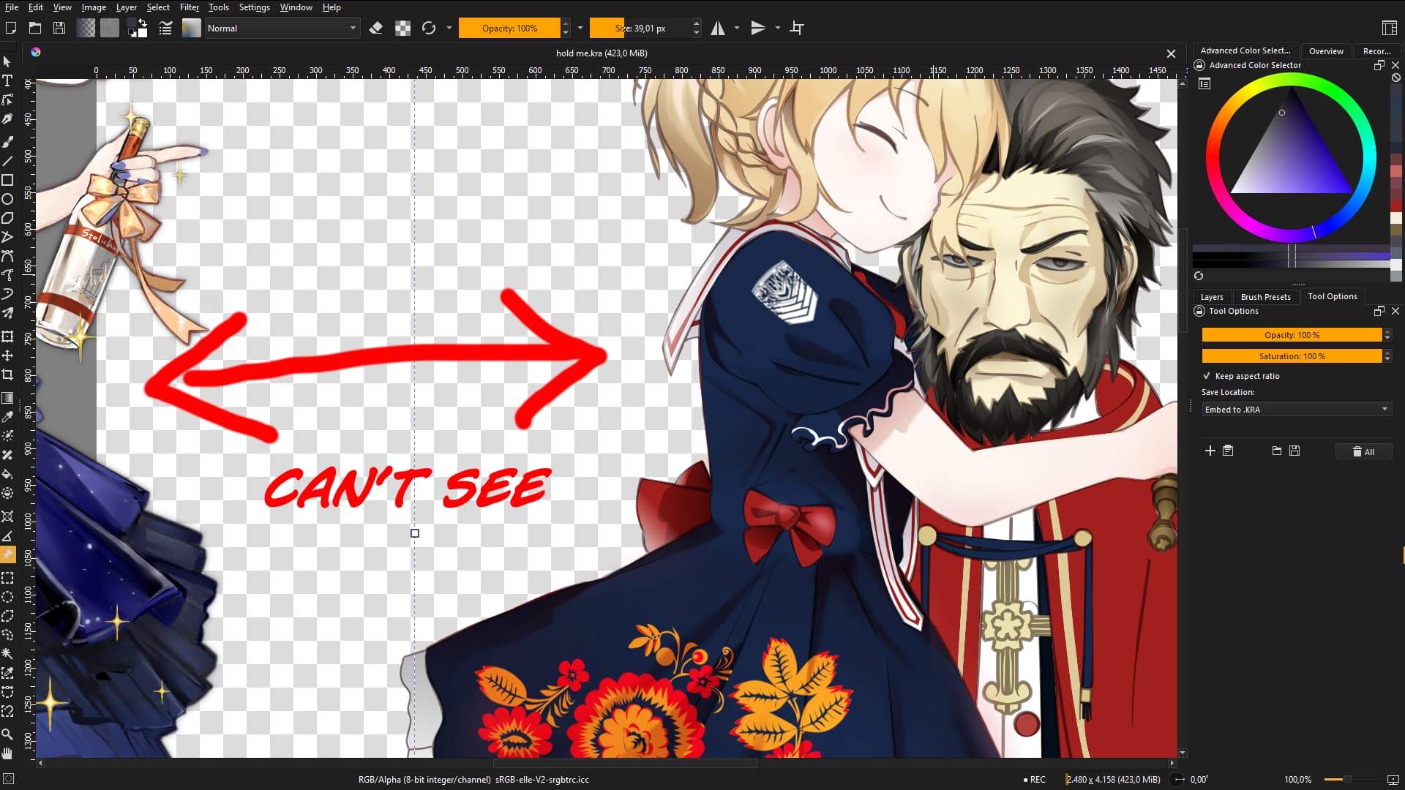Toggle preserve alpha checkerboard button
This screenshot has width=1405, height=790.
402,29
